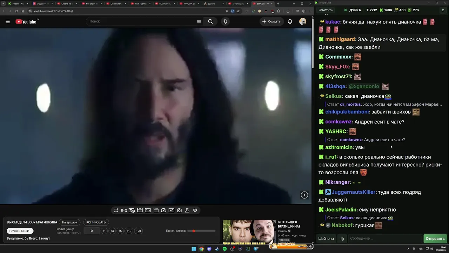Adjust the 'Громк. алерта' volume slider
The width and height of the screenshot is (449, 253).
coord(202,231)
